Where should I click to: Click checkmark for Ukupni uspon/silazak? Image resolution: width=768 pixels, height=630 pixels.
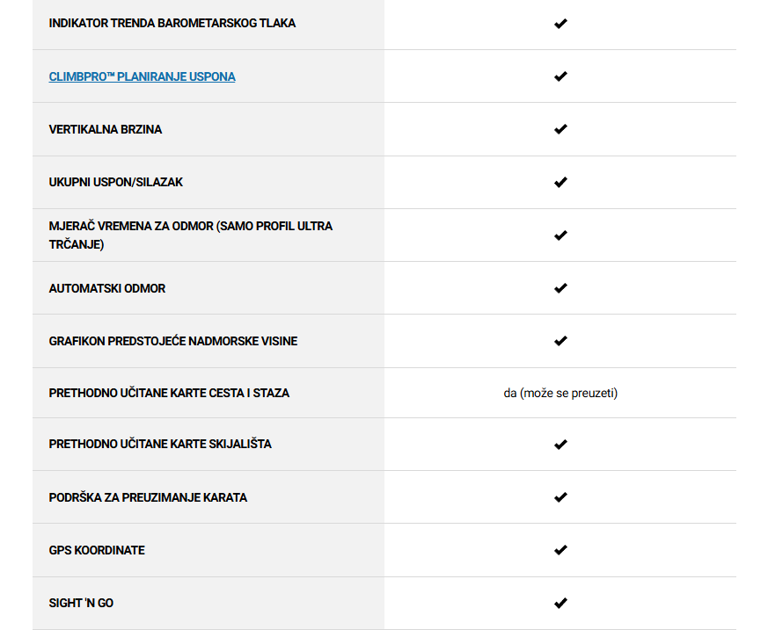pos(560,182)
